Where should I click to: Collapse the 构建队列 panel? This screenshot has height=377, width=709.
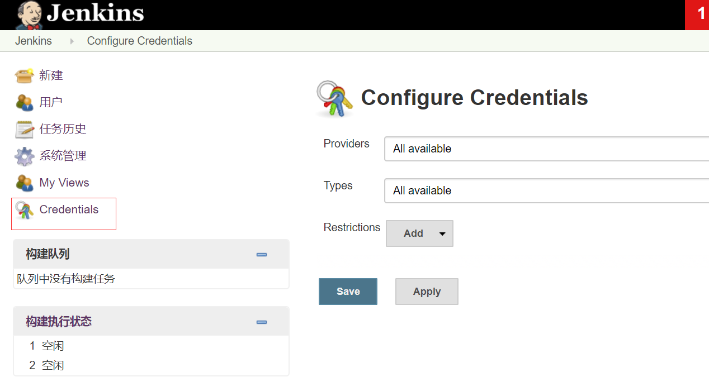tap(261, 254)
